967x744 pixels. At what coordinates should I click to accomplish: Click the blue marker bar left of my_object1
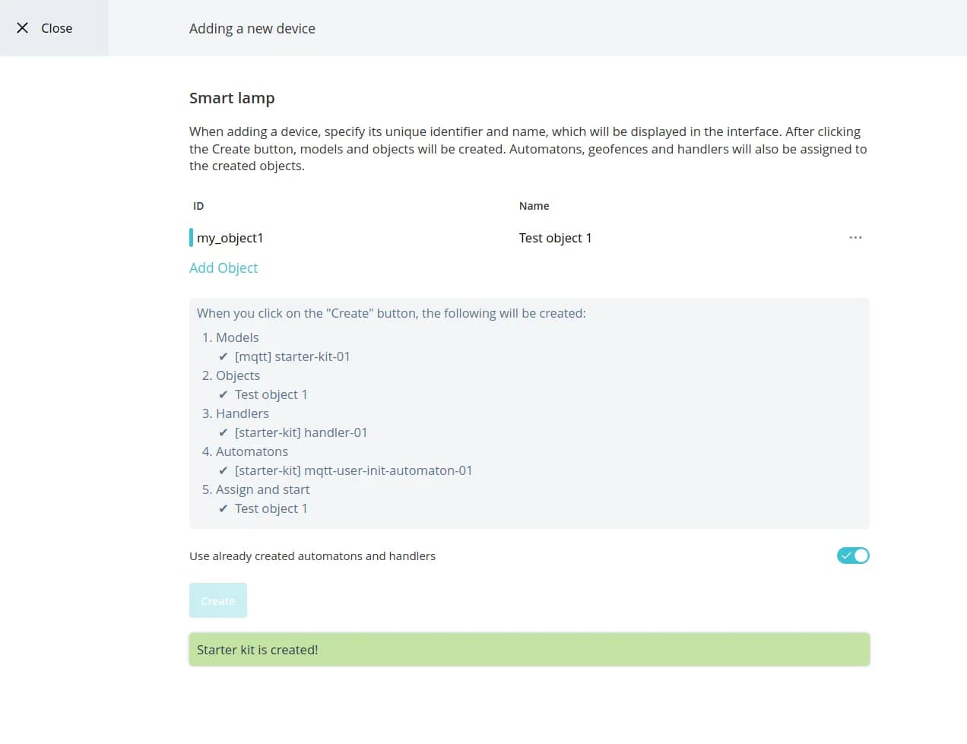191,238
